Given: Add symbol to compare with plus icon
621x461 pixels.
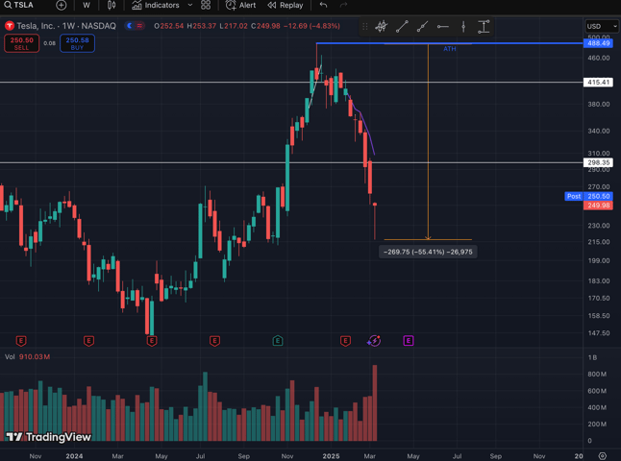Looking at the screenshot, I should [x=61, y=5].
